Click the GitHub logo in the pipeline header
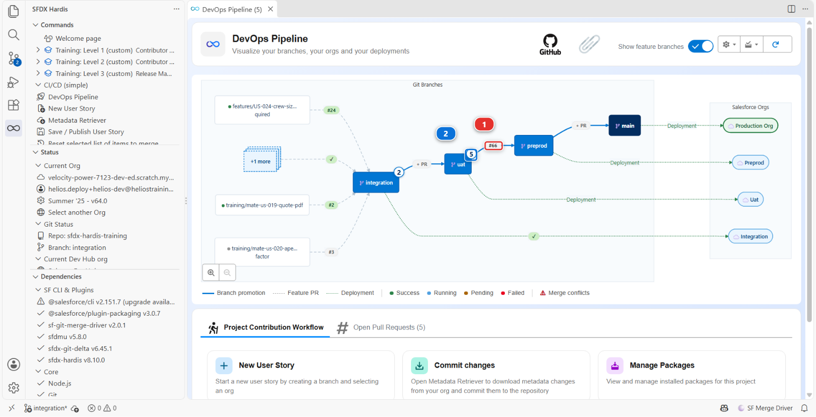Image resolution: width=816 pixels, height=417 pixels. pyautogui.click(x=550, y=44)
